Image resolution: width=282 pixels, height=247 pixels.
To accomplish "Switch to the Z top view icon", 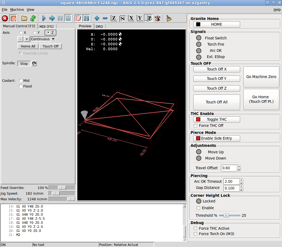I will tap(113, 18).
